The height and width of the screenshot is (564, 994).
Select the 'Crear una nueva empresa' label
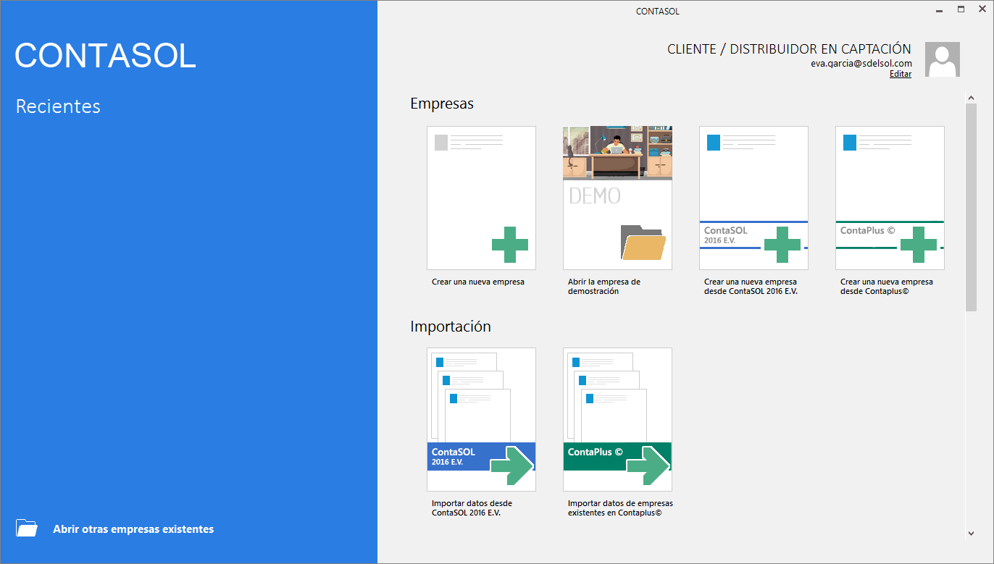478,282
